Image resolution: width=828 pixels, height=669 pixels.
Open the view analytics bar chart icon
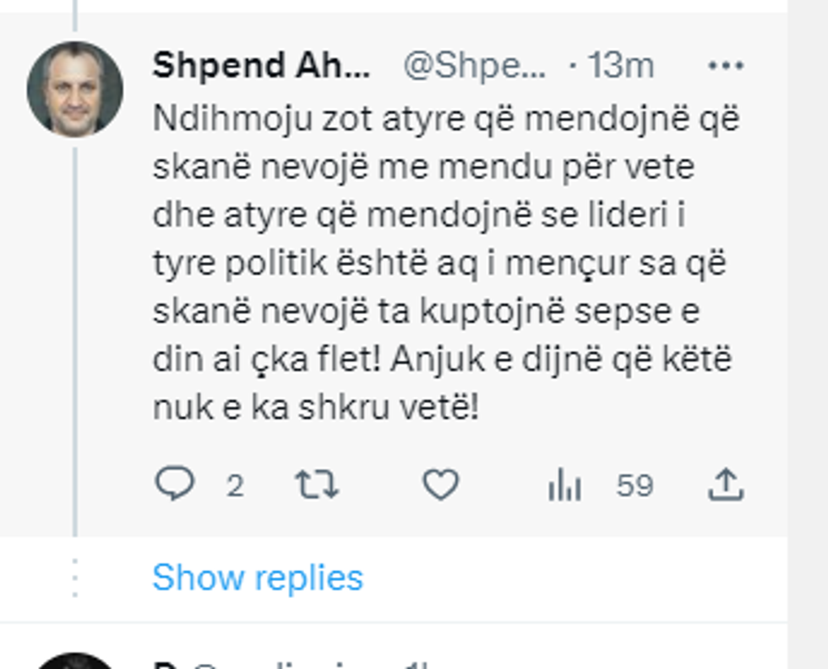564,486
